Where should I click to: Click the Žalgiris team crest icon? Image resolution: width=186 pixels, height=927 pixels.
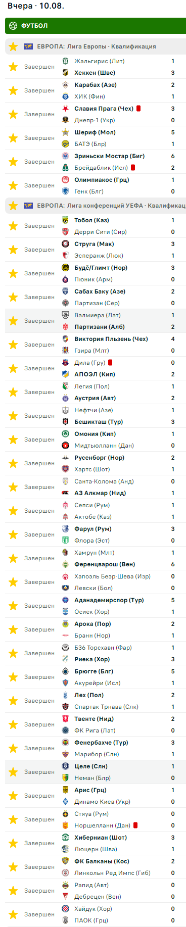(x=65, y=61)
